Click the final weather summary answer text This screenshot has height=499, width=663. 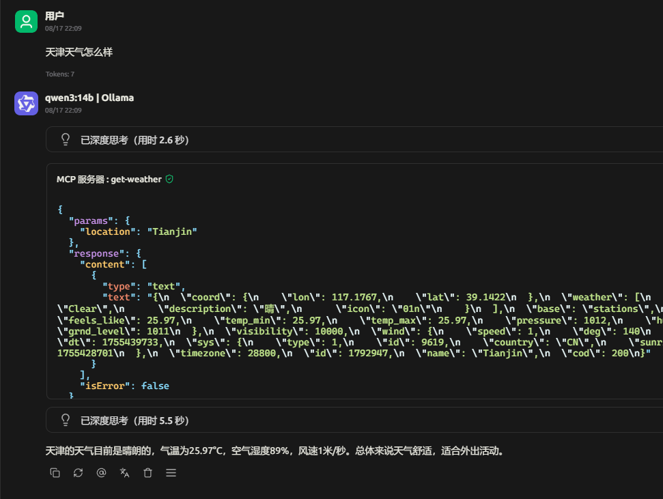[x=275, y=451]
